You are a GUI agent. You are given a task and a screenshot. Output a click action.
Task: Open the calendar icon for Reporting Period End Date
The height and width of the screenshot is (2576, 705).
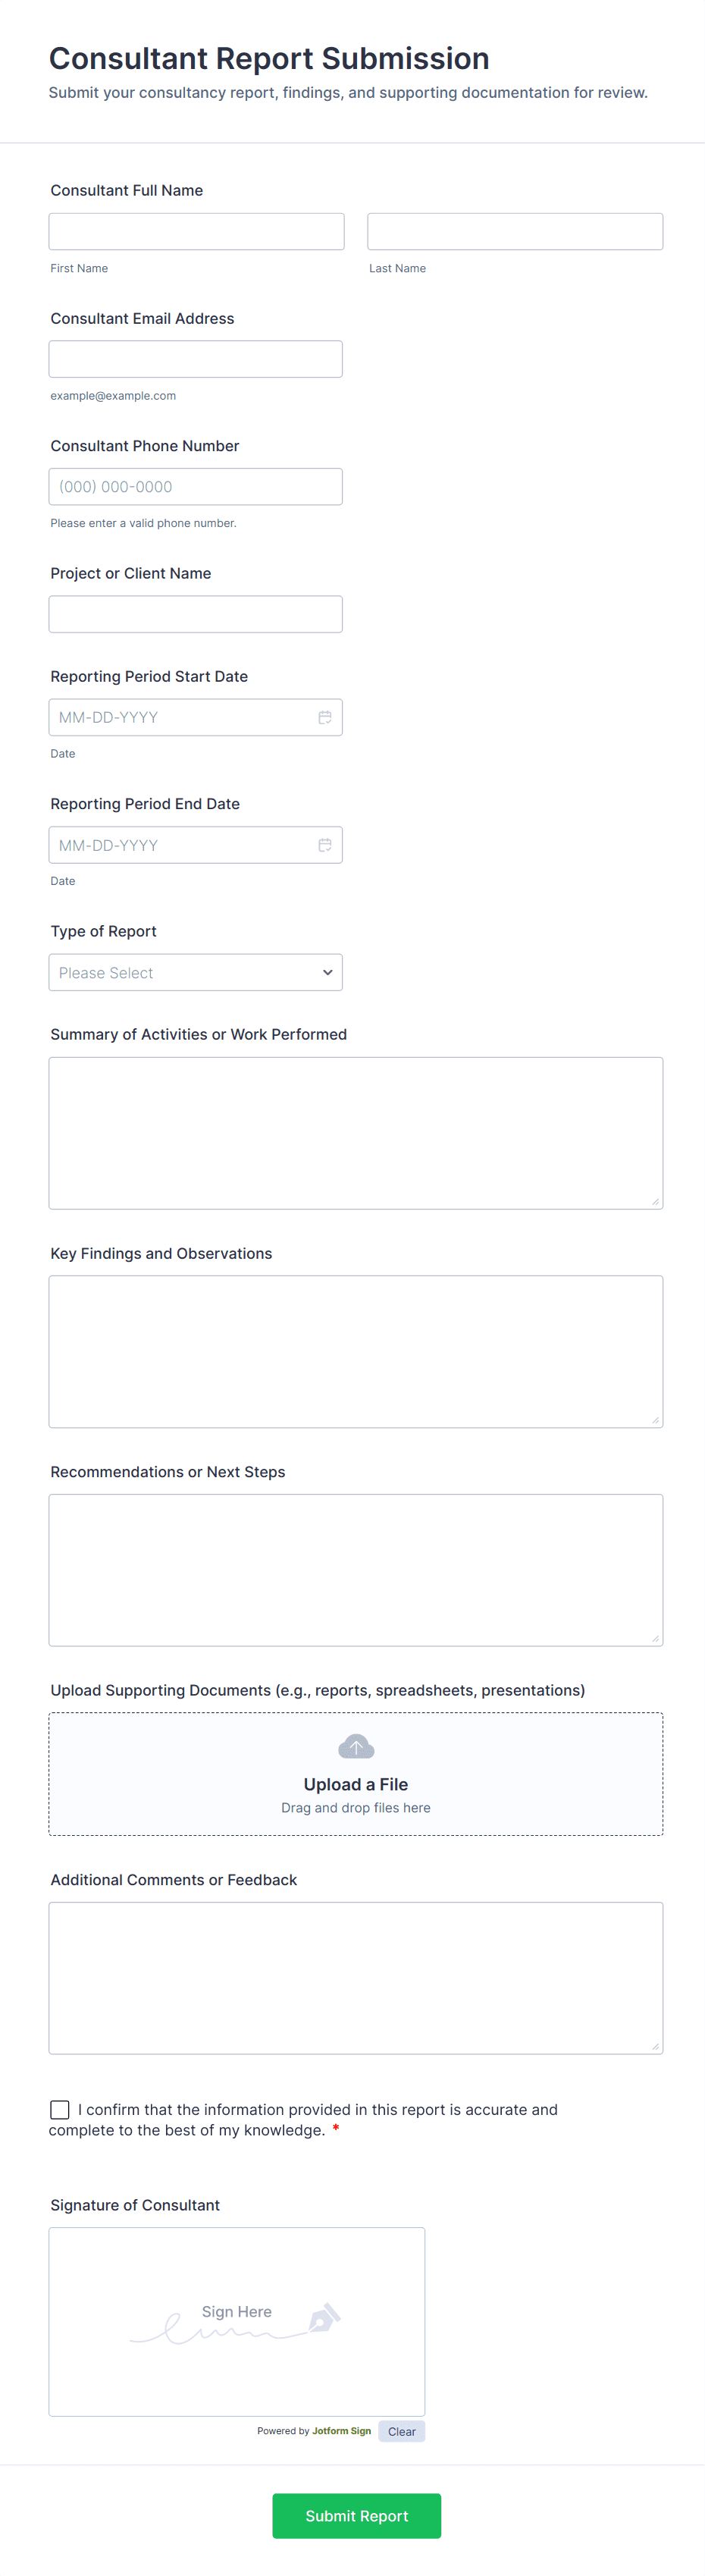point(325,844)
